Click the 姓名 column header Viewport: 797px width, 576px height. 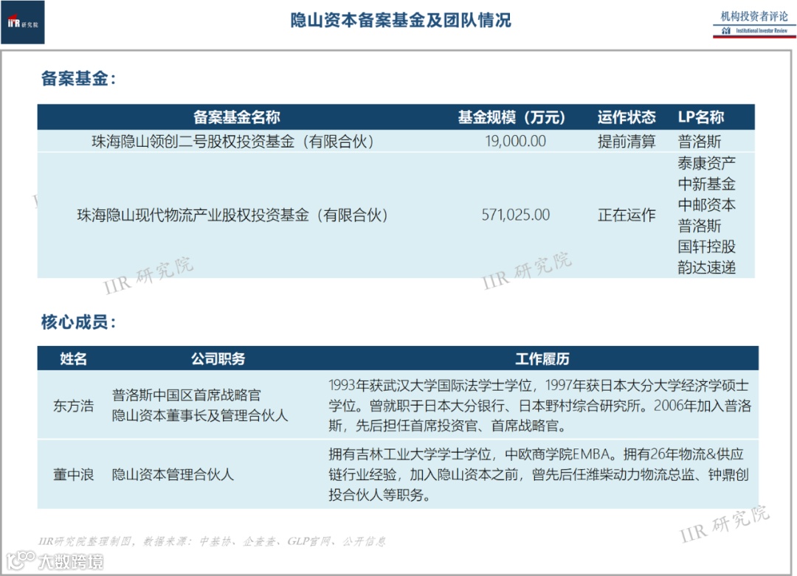pos(73,358)
